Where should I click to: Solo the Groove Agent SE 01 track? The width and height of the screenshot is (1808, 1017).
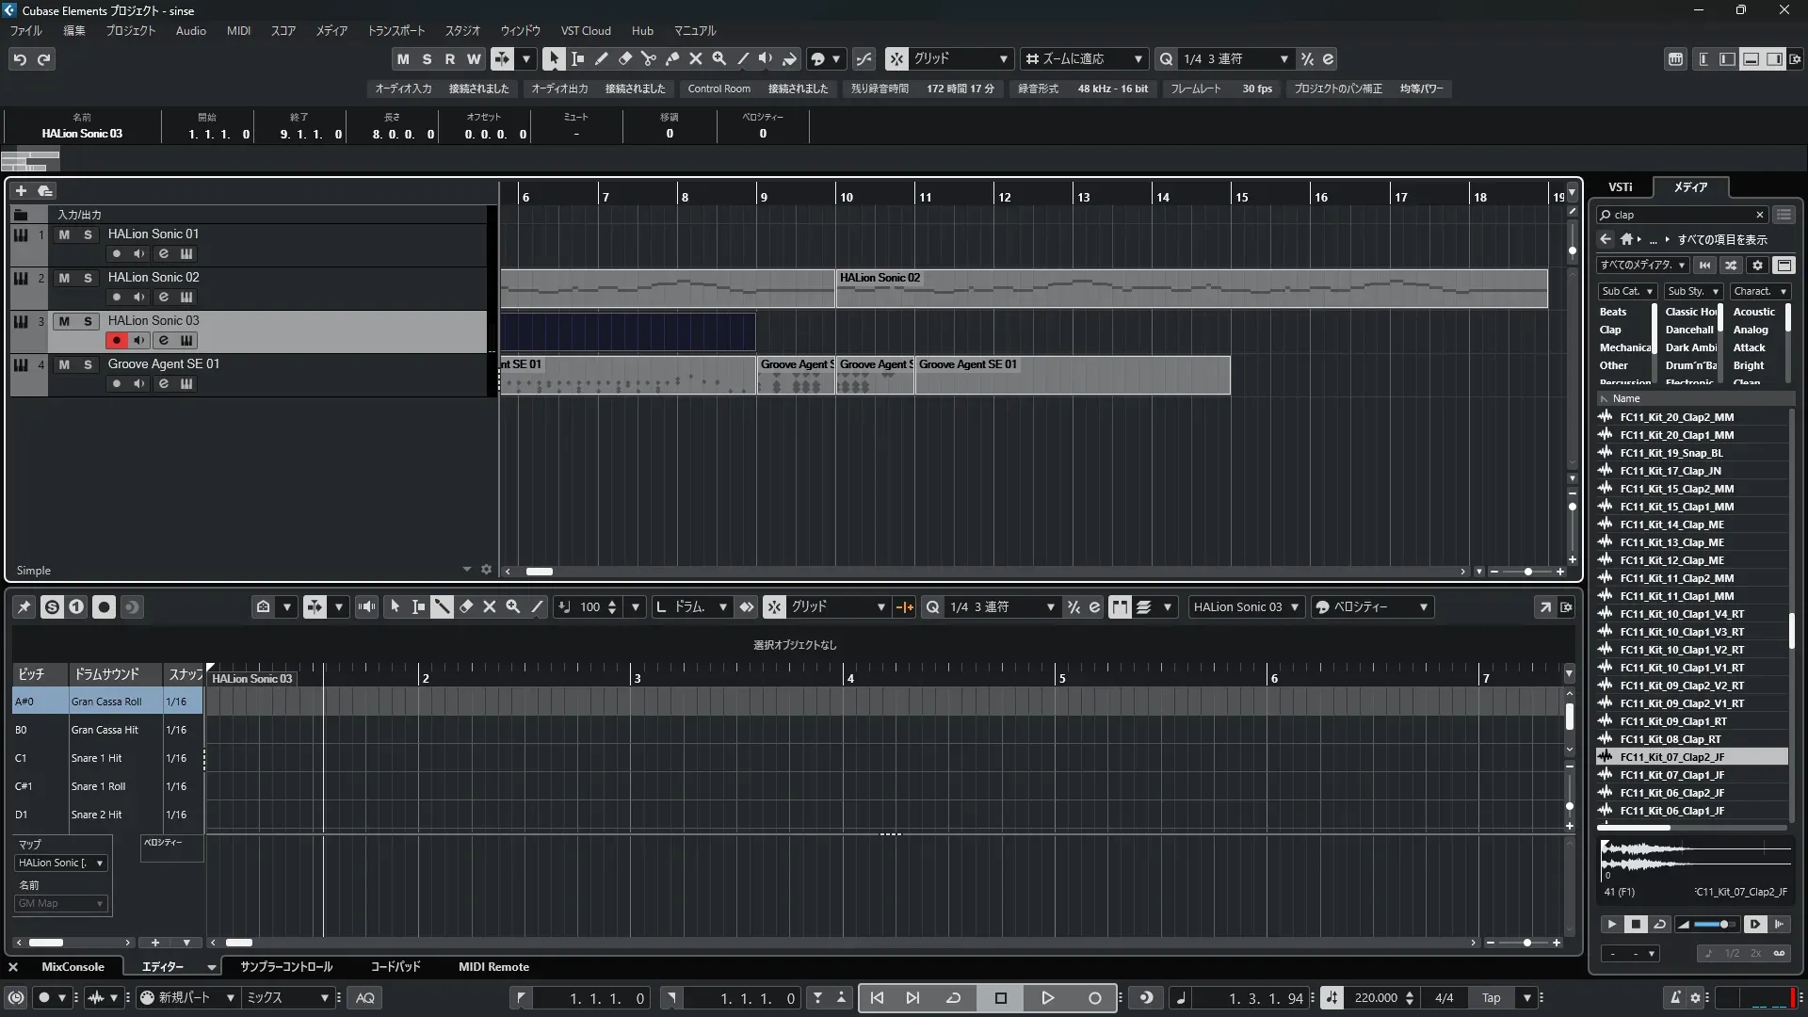click(x=88, y=364)
